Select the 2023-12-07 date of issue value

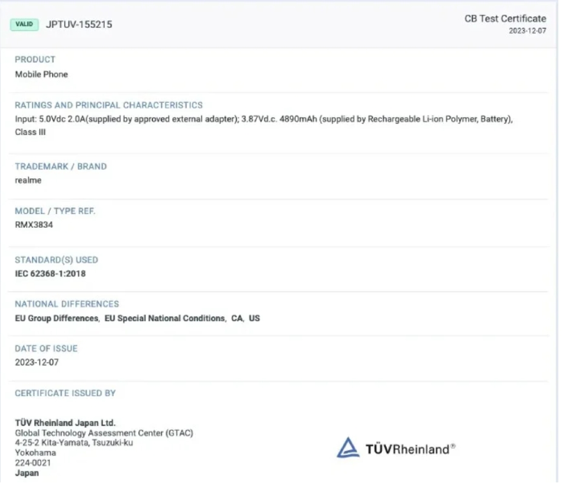point(38,362)
